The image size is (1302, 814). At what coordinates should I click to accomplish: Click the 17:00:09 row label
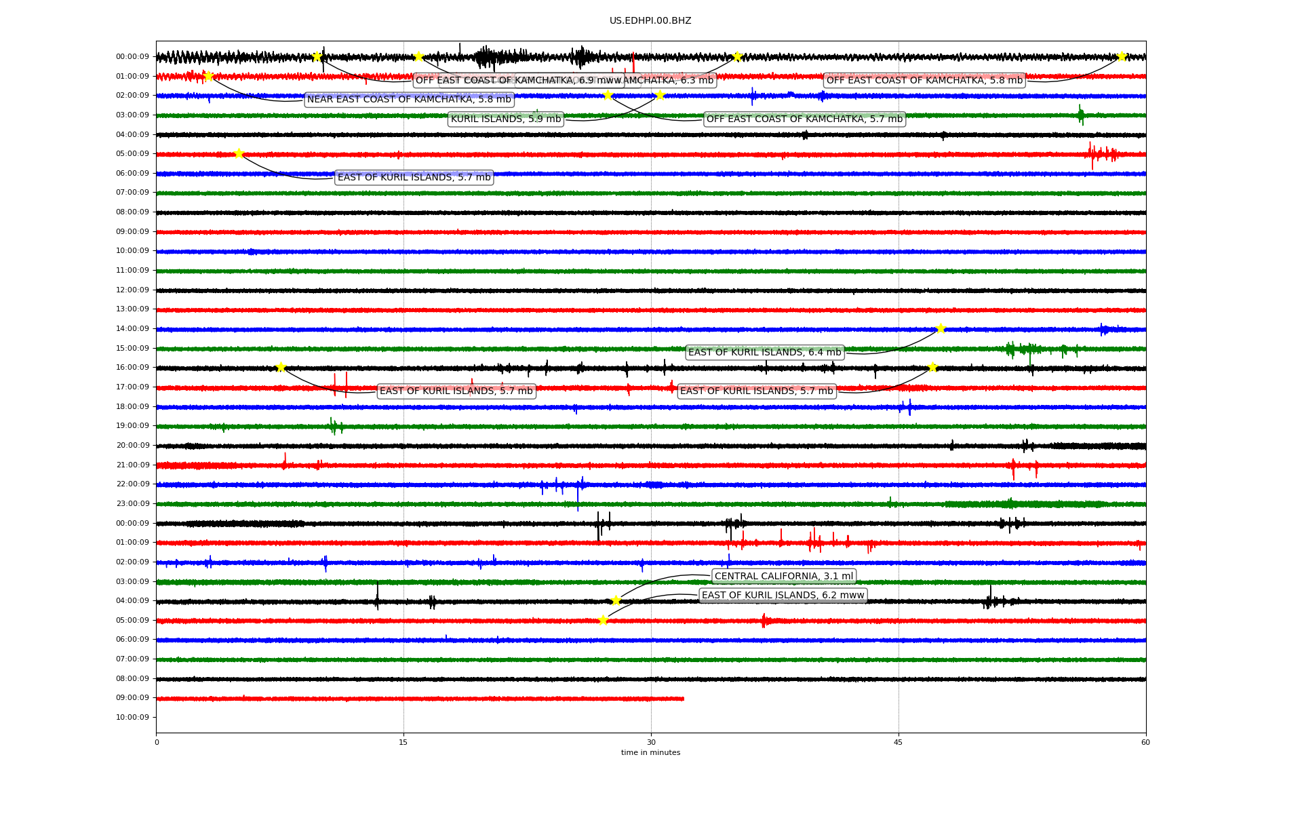pos(132,387)
